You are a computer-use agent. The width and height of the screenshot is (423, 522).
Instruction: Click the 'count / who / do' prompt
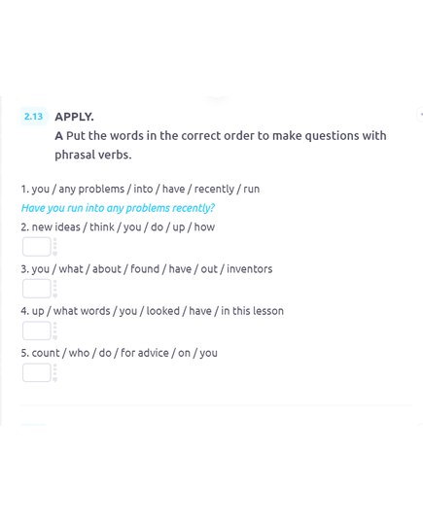(x=119, y=353)
